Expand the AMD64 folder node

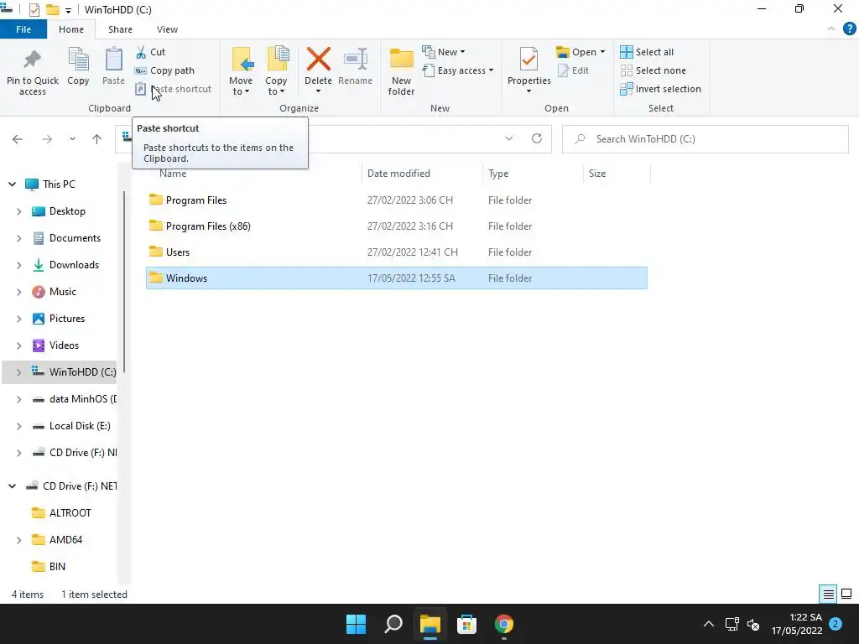[x=18, y=540]
